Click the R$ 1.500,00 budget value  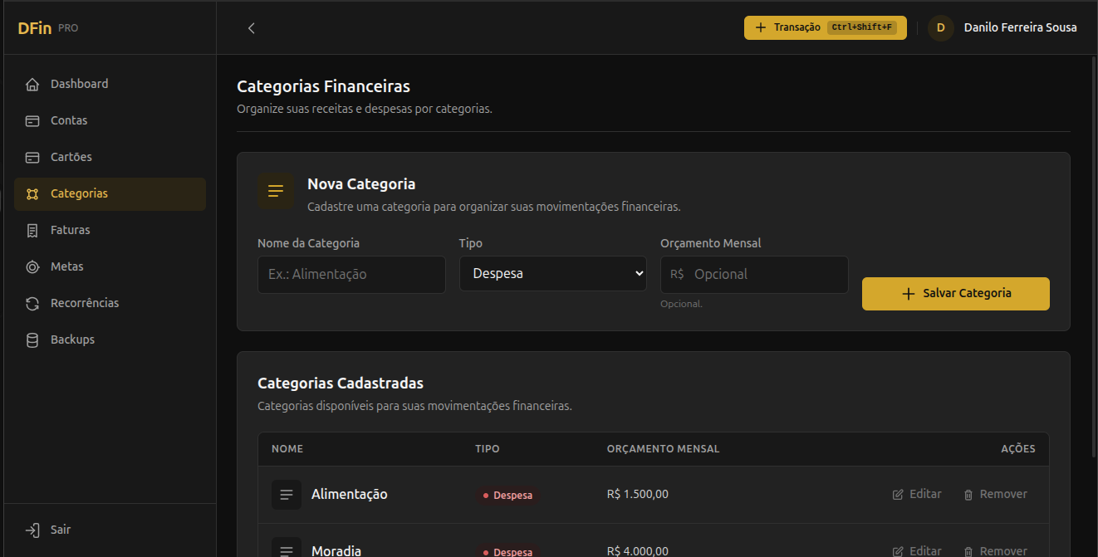pyautogui.click(x=638, y=494)
